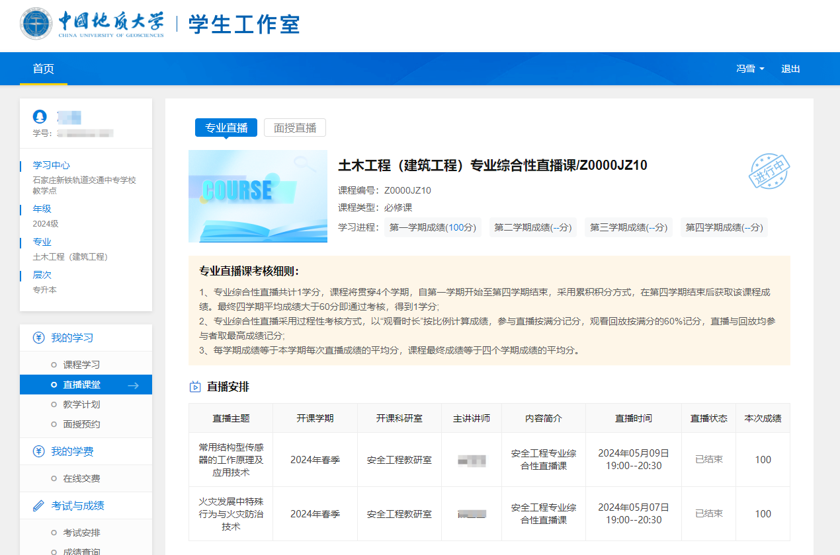Click the 退出 logout link
Viewport: 840px width, 555px height.
[790, 69]
